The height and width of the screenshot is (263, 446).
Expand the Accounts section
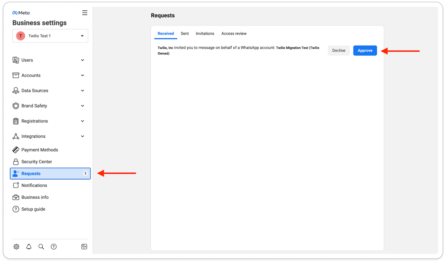[49, 75]
